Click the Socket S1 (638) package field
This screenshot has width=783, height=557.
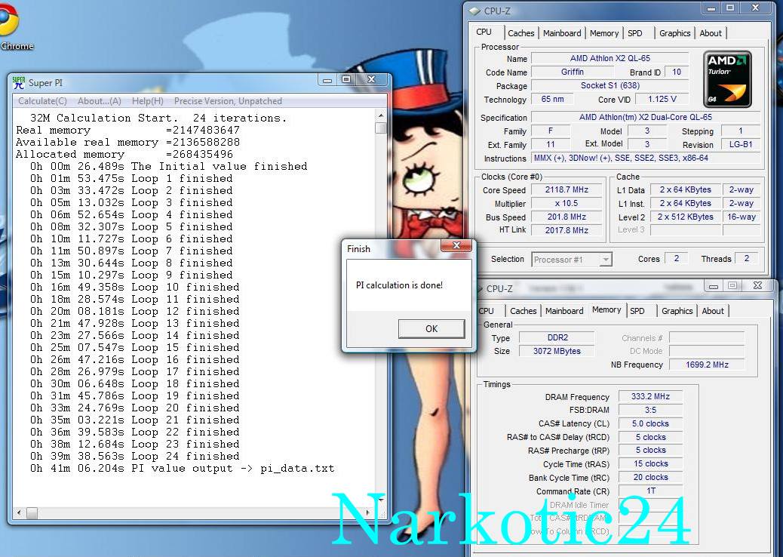point(610,85)
